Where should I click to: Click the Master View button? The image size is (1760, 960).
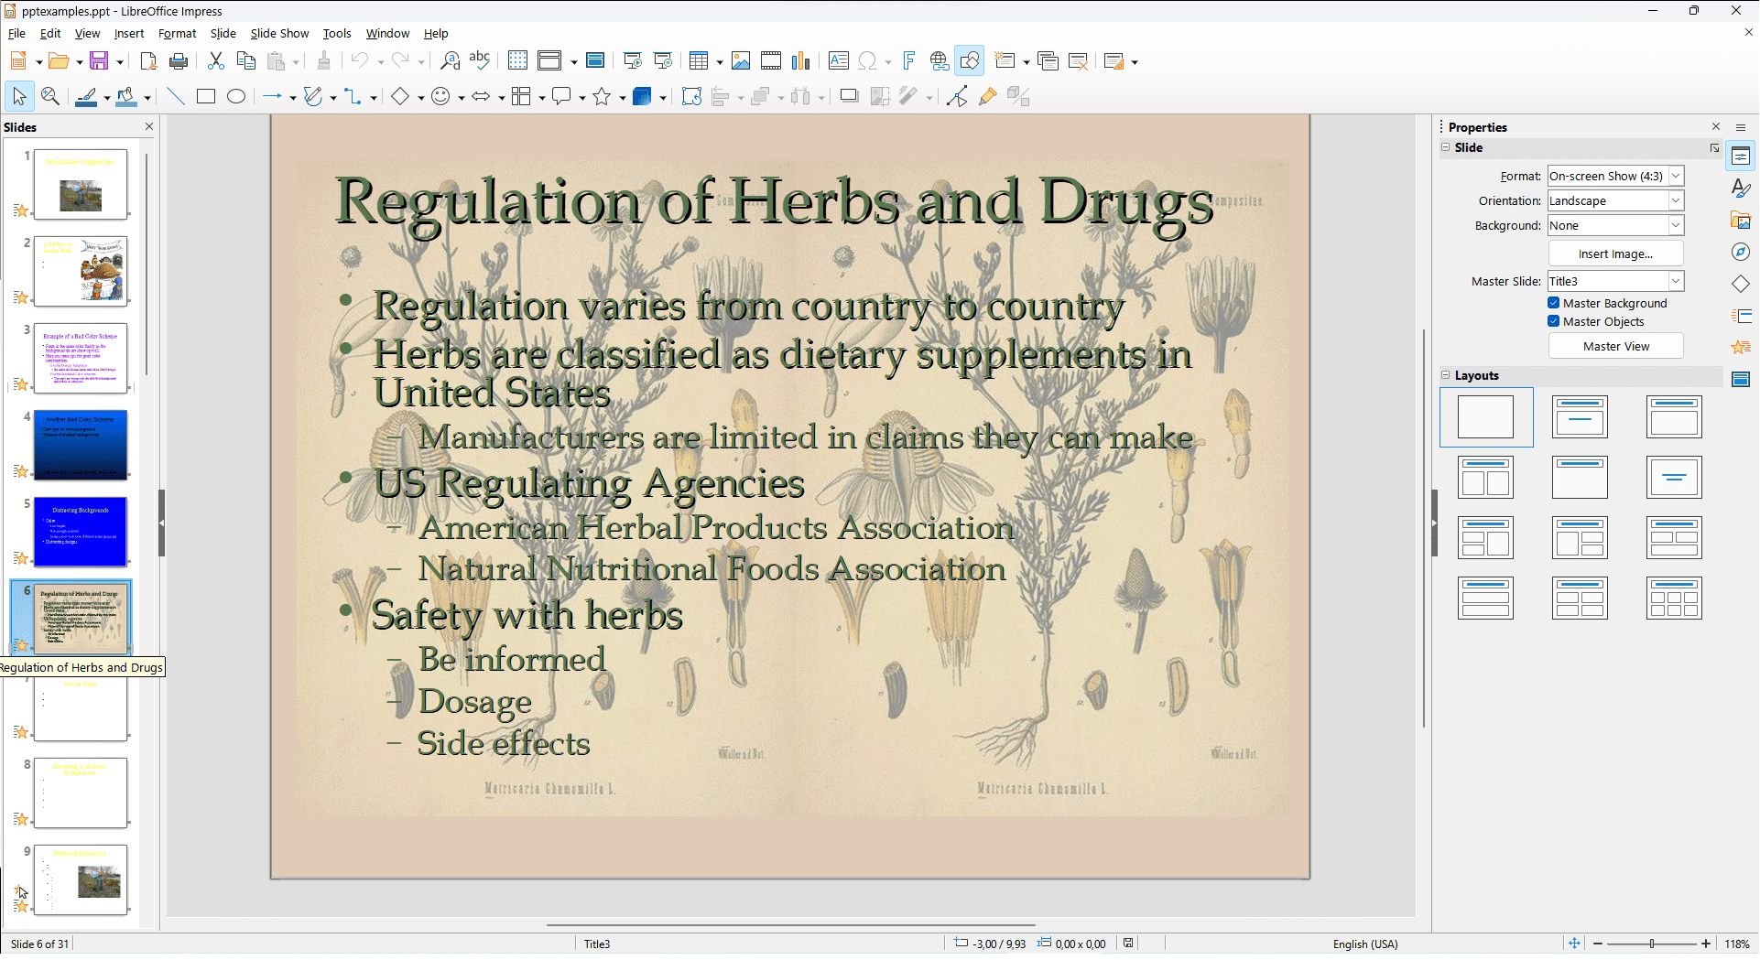(x=1615, y=346)
